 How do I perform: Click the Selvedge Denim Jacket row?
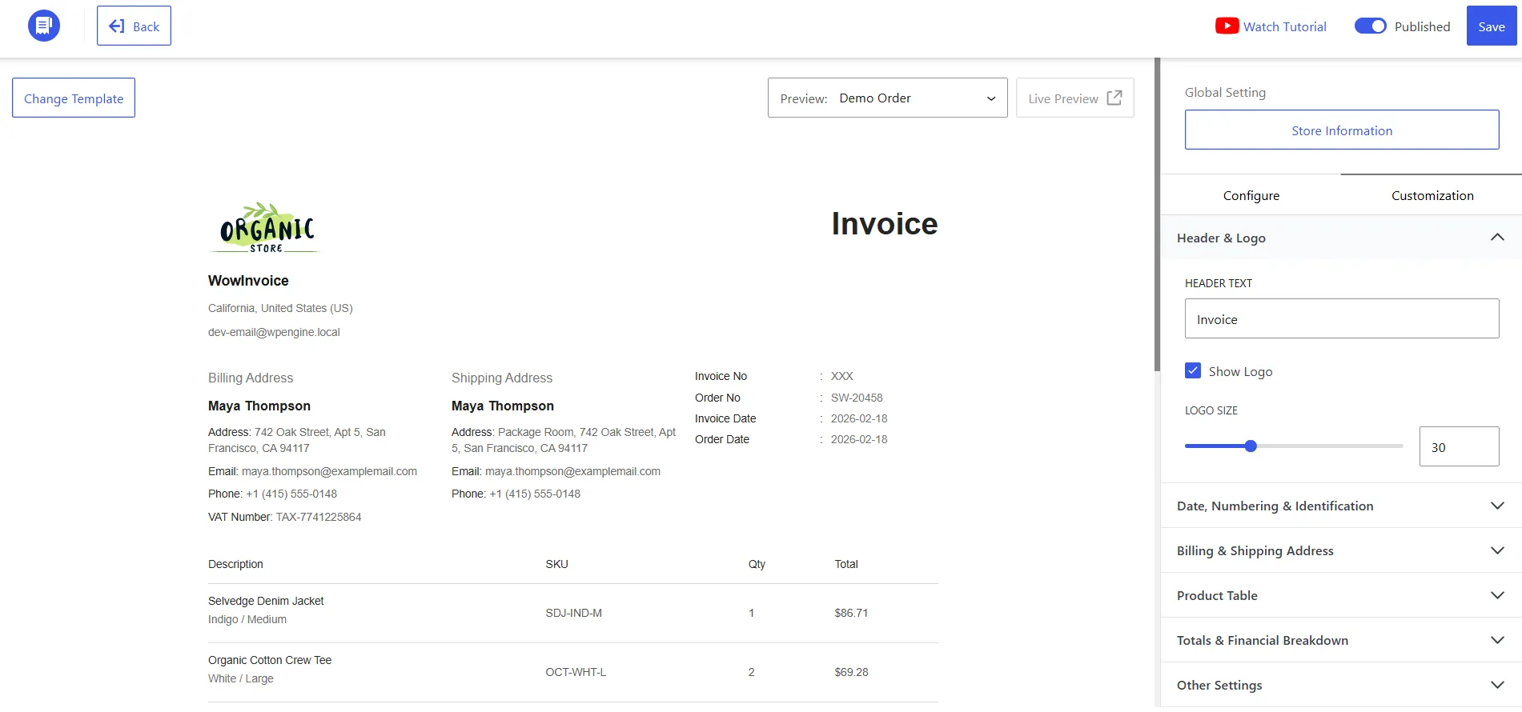(573, 614)
